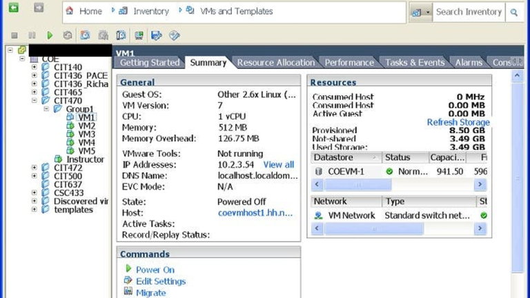Expand the CIT140 folder

34,67
